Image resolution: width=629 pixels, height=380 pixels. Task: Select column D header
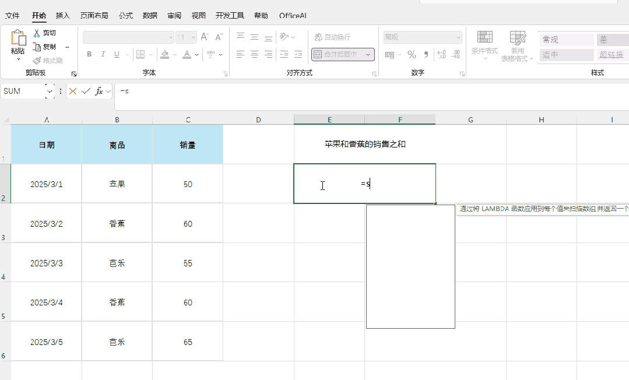pos(258,119)
